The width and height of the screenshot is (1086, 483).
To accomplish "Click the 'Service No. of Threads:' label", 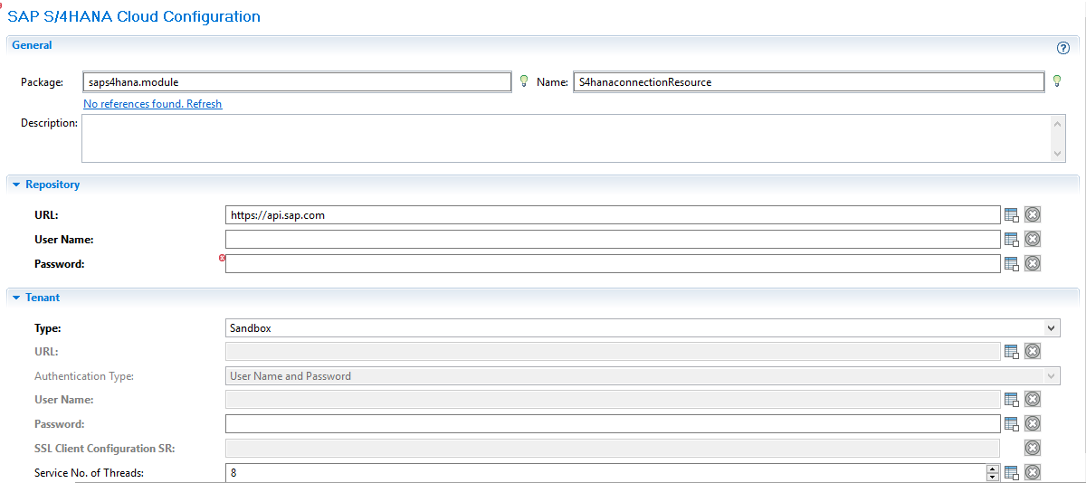I will point(90,472).
